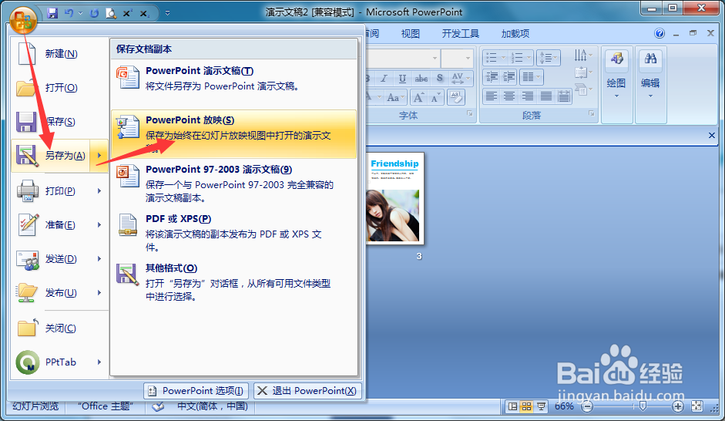Select 保存(S) in Office menu
Screen dimensions: 725x421
click(x=59, y=122)
